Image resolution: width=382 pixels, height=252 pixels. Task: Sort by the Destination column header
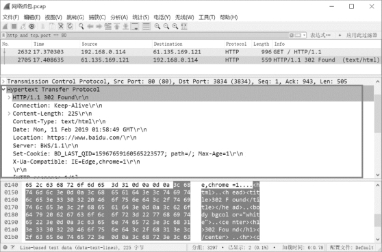(188, 44)
